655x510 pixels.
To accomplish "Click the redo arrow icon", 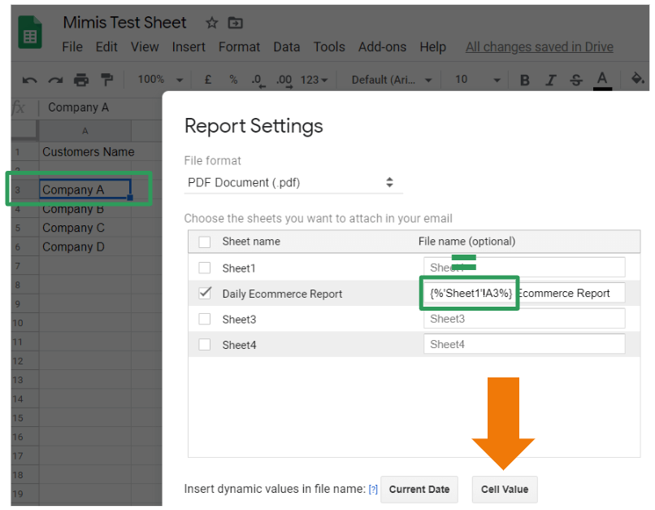I will click(55, 80).
